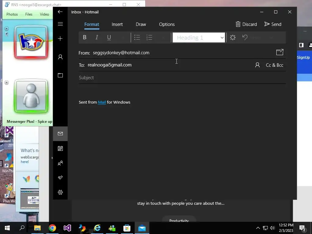Viewport: 312px width, 234px height.
Task: Open Photos menu in Messenger window
Action: pyautogui.click(x=12, y=14)
